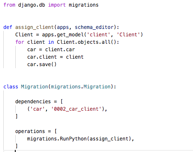Click the 'dependencies' variable
Screen dimensions: 193x152
33,102
